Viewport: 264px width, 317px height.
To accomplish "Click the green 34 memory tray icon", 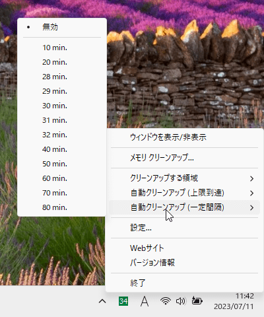I will pyautogui.click(x=123, y=301).
